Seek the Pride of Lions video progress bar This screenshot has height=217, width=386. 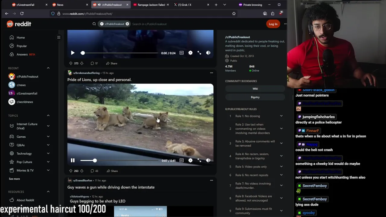click(x=119, y=160)
